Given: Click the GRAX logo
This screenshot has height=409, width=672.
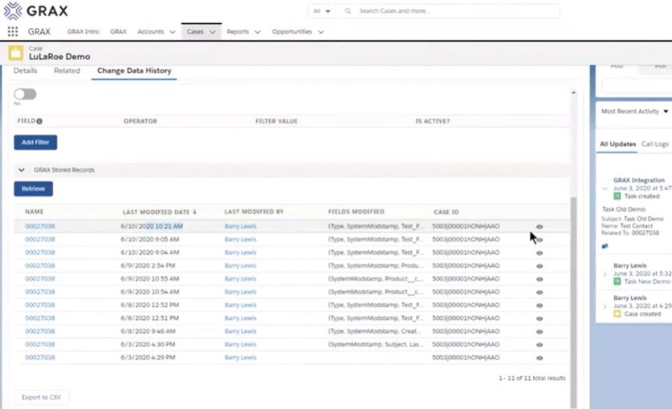Looking at the screenshot, I should click(35, 10).
